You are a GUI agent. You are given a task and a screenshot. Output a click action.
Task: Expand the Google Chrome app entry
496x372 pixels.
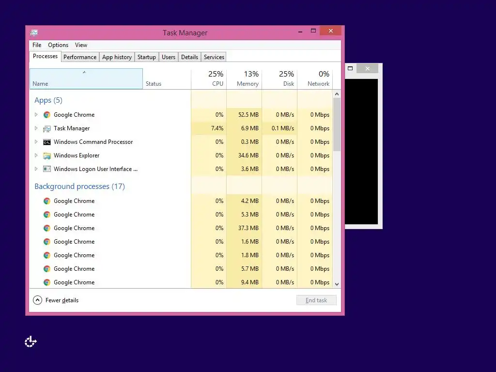pos(36,114)
